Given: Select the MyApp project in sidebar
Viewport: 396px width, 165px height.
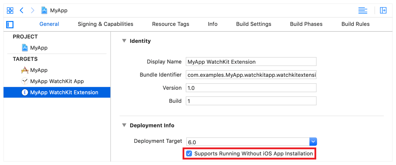Looking at the screenshot, I should 38,48.
